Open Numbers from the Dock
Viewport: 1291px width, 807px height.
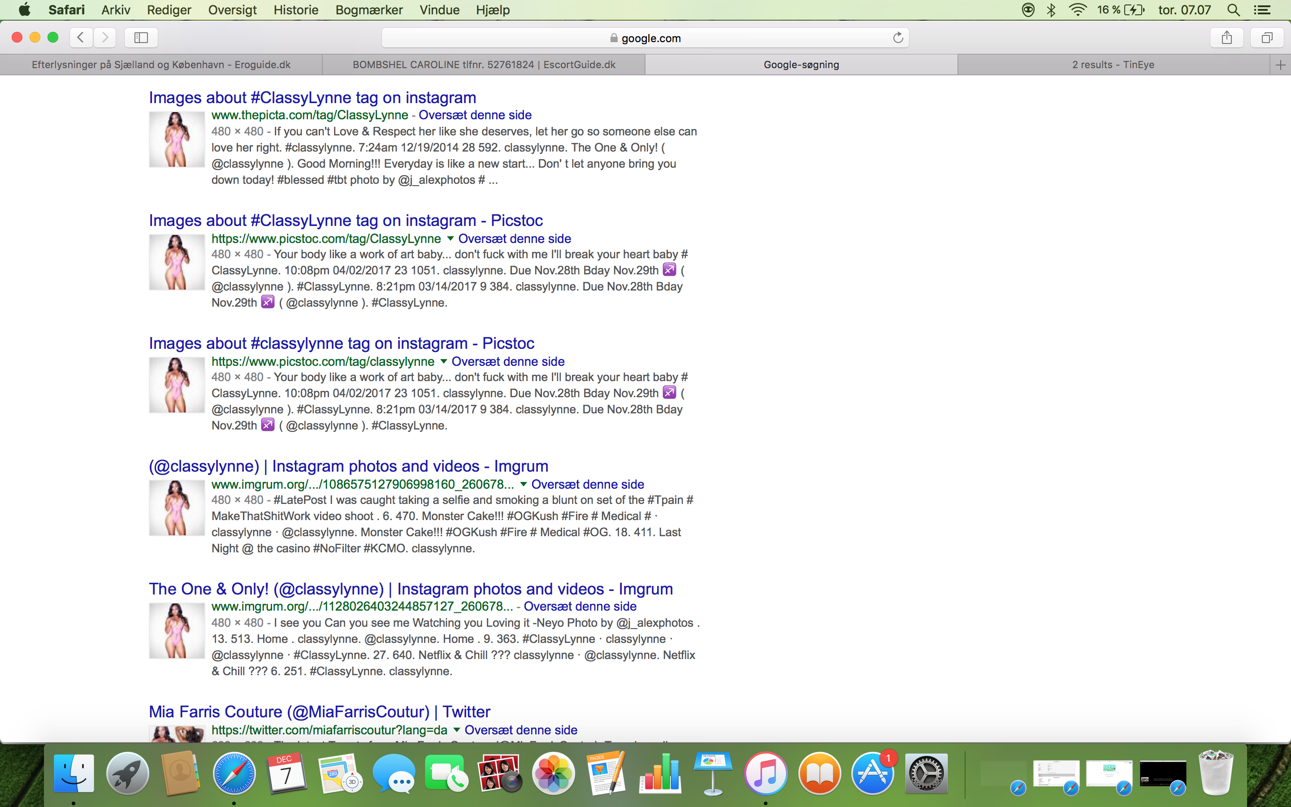click(x=660, y=773)
